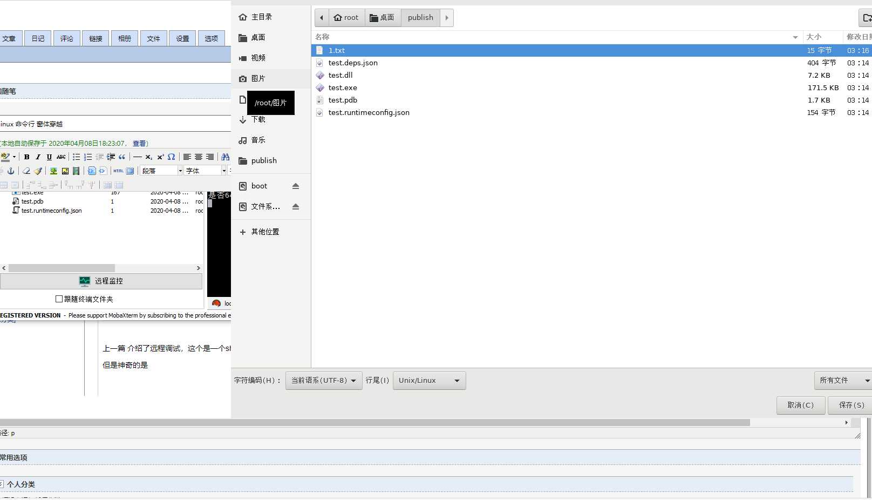Viewport: 872px width, 500px height.
Task: Open the 相册 tab
Action: (125, 38)
